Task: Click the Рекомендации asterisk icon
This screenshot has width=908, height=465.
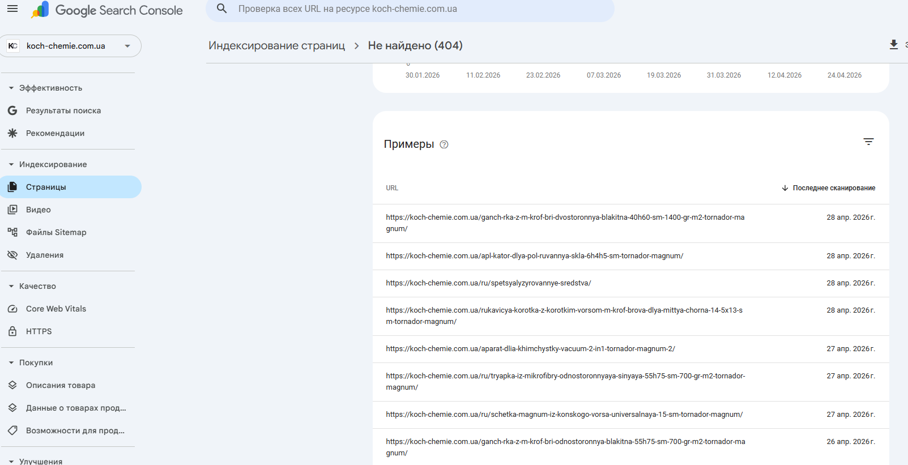Action: point(12,133)
